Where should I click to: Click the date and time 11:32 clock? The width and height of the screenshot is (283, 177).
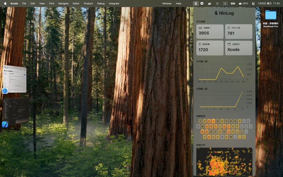(269, 4)
